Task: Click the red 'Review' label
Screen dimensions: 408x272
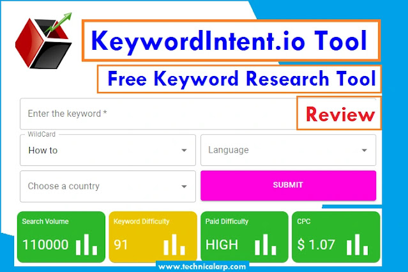Action: pyautogui.click(x=340, y=114)
